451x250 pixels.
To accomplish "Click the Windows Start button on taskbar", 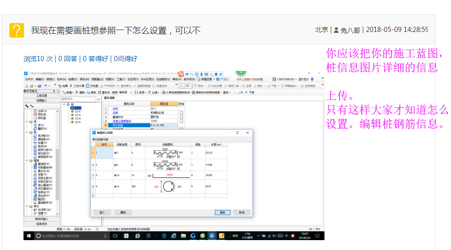I will pos(29,236).
